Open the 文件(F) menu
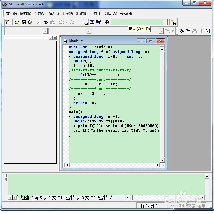The height and width of the screenshot is (214, 214). coord(11,14)
